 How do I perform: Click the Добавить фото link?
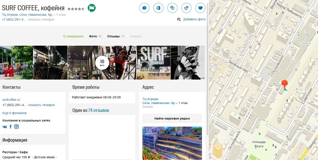(x=194, y=19)
